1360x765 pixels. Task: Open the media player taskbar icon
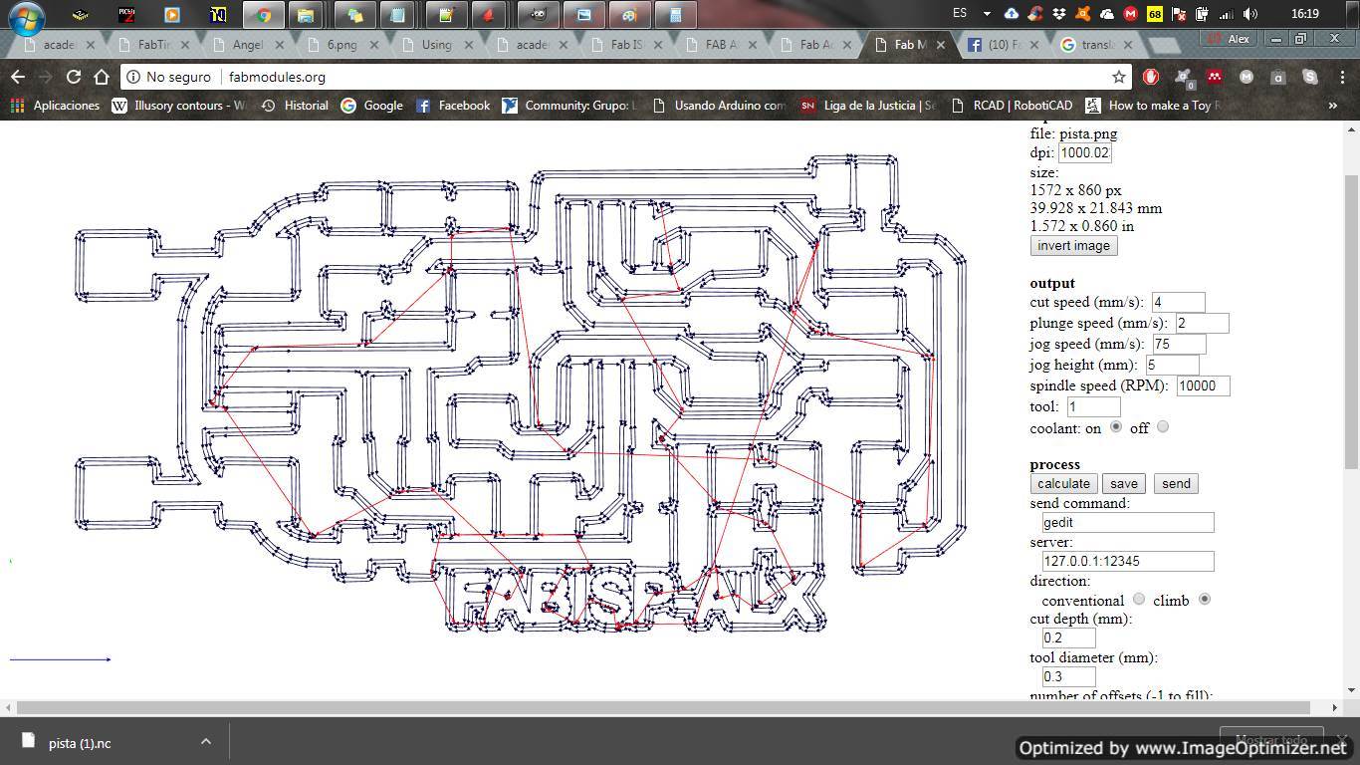(x=171, y=15)
